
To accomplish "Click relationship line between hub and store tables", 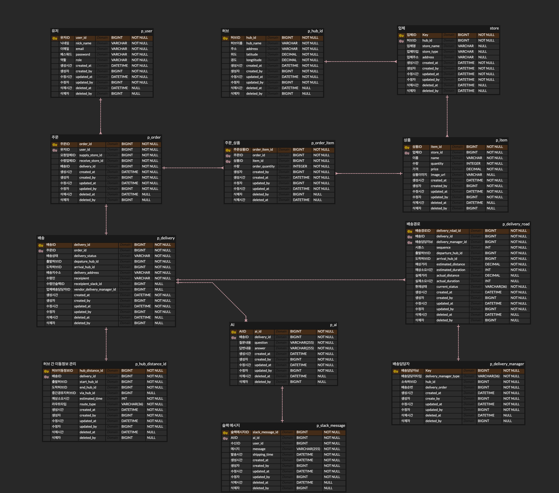I will pyautogui.click(x=361, y=62).
